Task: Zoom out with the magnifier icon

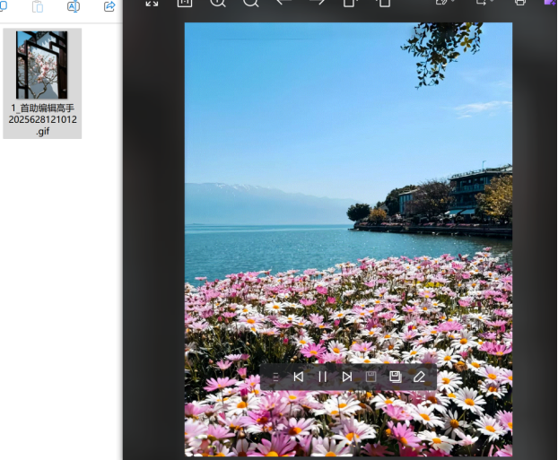Action: tap(251, 4)
